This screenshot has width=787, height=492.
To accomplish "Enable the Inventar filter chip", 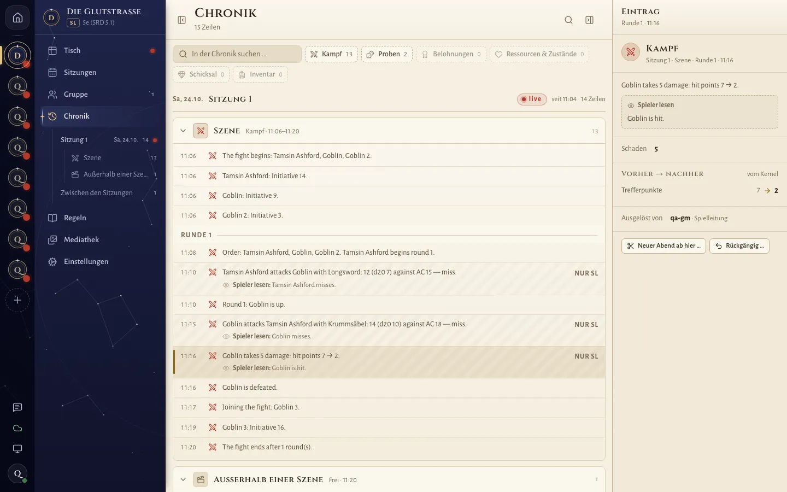I will tap(260, 74).
